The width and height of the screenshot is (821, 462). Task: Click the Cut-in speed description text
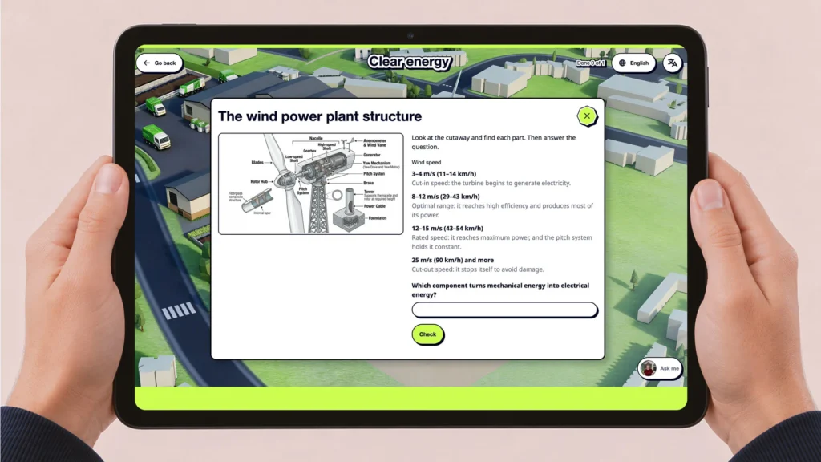491,184
